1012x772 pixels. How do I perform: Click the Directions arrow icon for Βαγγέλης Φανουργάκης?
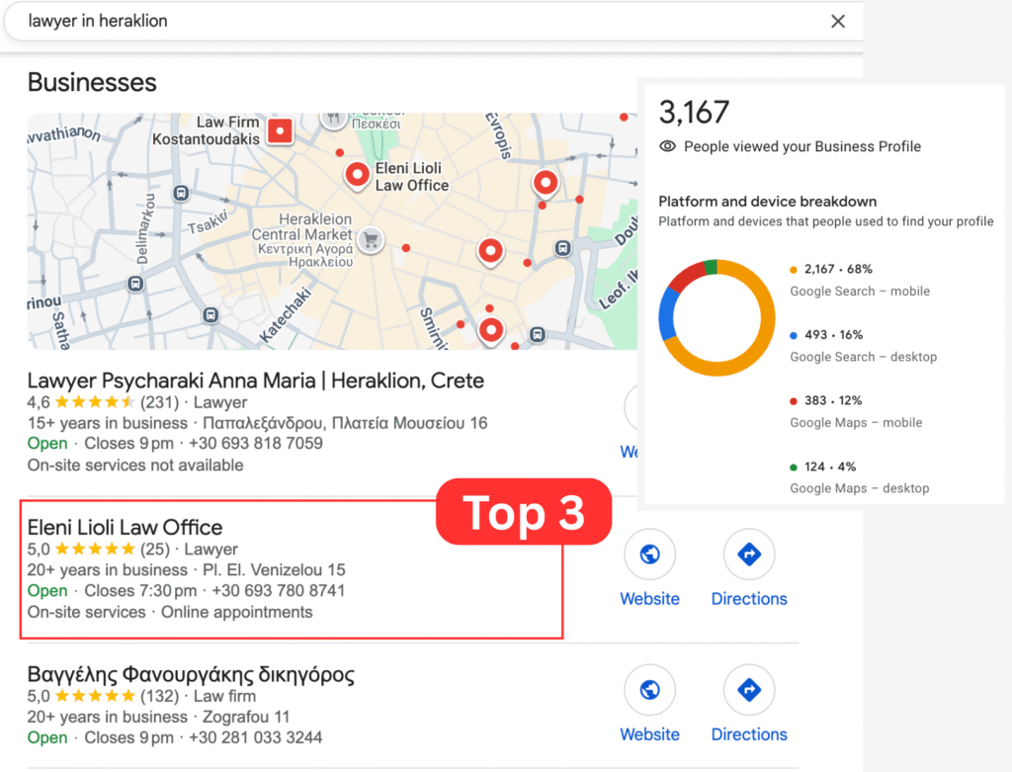[749, 690]
